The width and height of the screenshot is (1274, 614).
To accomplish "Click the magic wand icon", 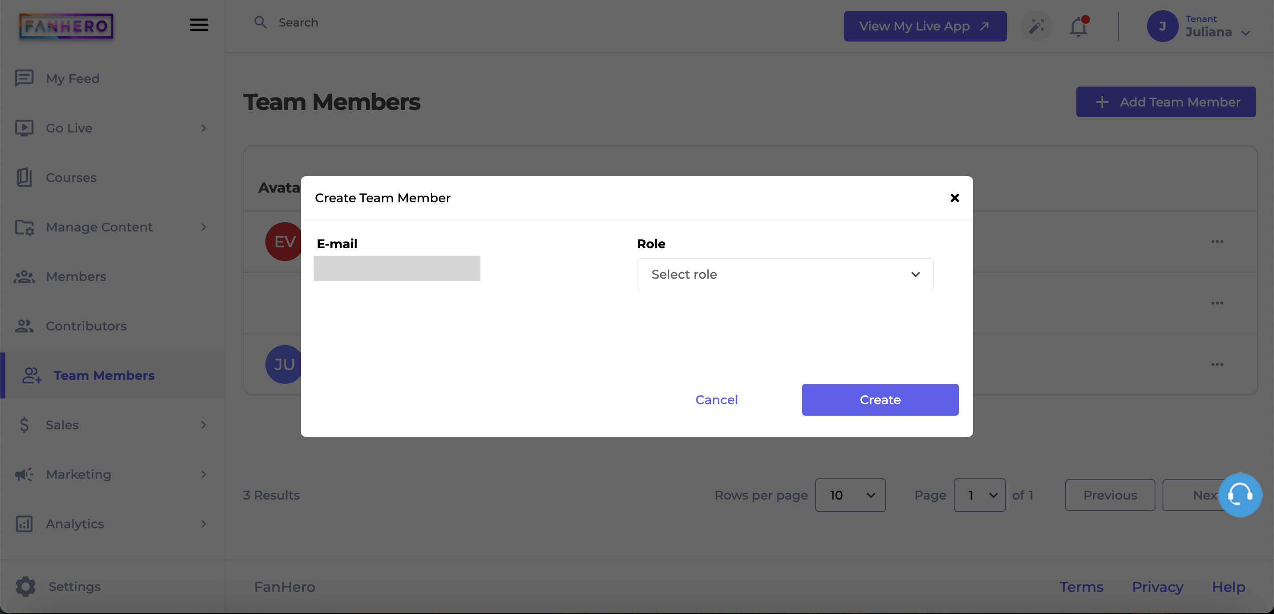I will [x=1036, y=26].
